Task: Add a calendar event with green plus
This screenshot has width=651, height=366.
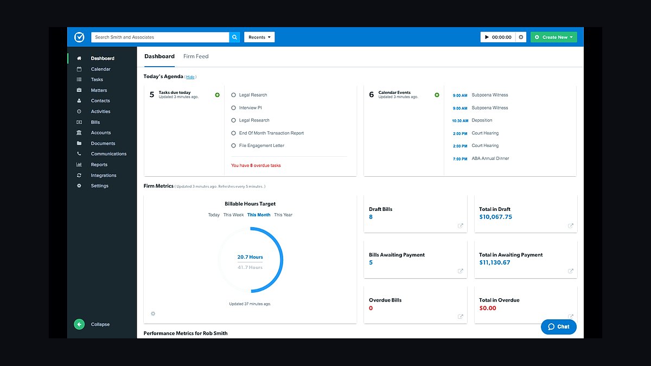Action: (x=437, y=95)
